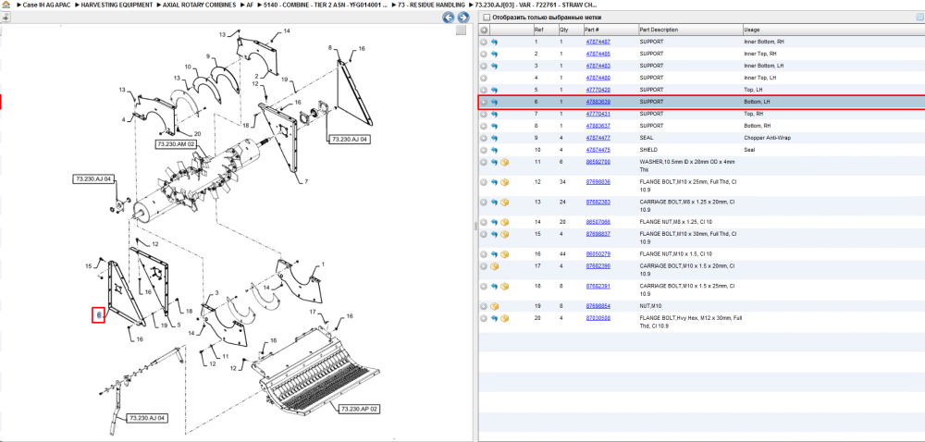Screen dimensions: 925x442
Task: Open part number link for Bottom, RH support
Action: coord(598,126)
